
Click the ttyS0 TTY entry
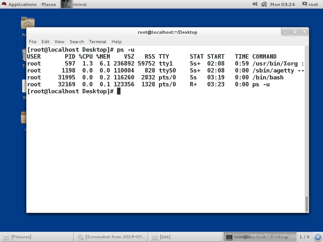167,71
